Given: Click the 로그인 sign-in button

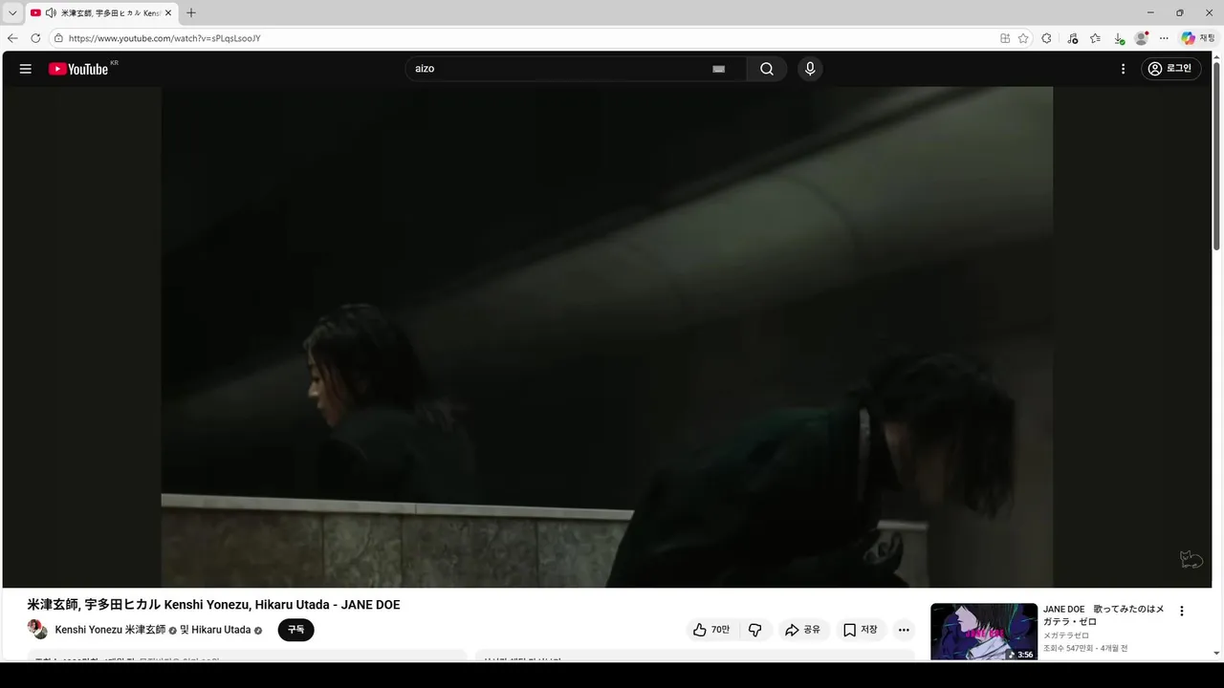Looking at the screenshot, I should pyautogui.click(x=1170, y=69).
